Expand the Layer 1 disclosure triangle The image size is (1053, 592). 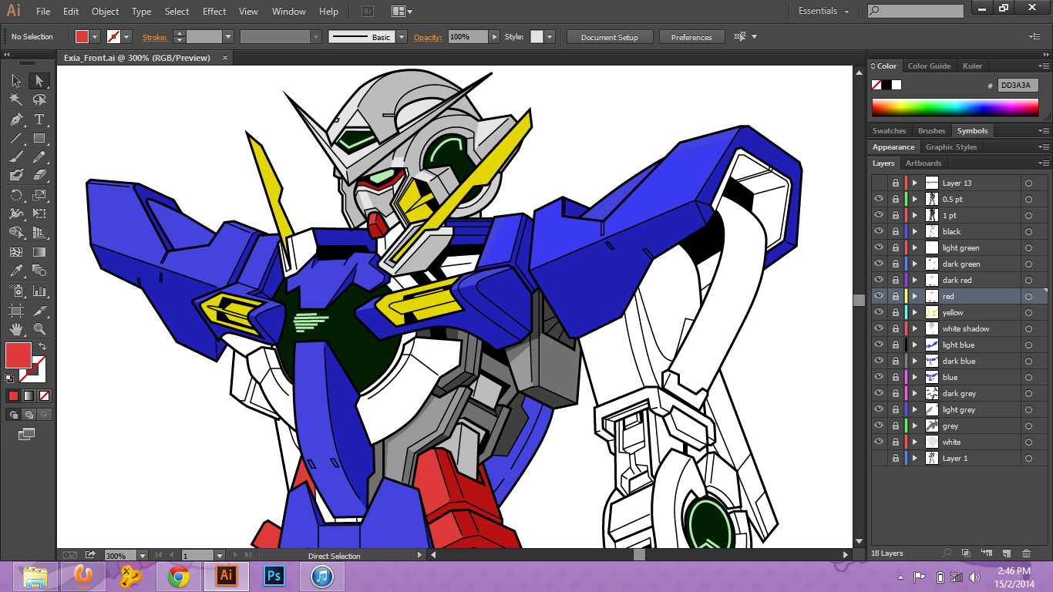click(x=915, y=458)
